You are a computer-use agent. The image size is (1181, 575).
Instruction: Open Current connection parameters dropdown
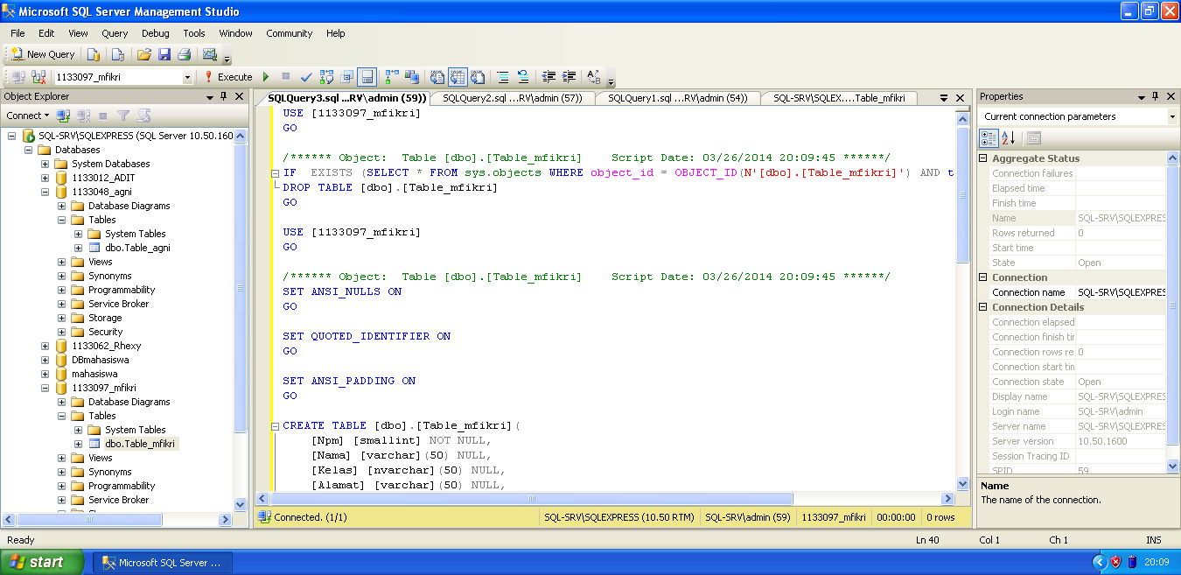1172,116
